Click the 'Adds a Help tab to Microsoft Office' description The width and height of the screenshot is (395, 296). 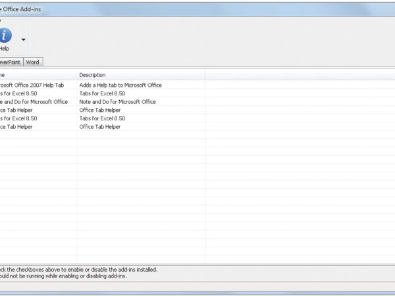120,85
